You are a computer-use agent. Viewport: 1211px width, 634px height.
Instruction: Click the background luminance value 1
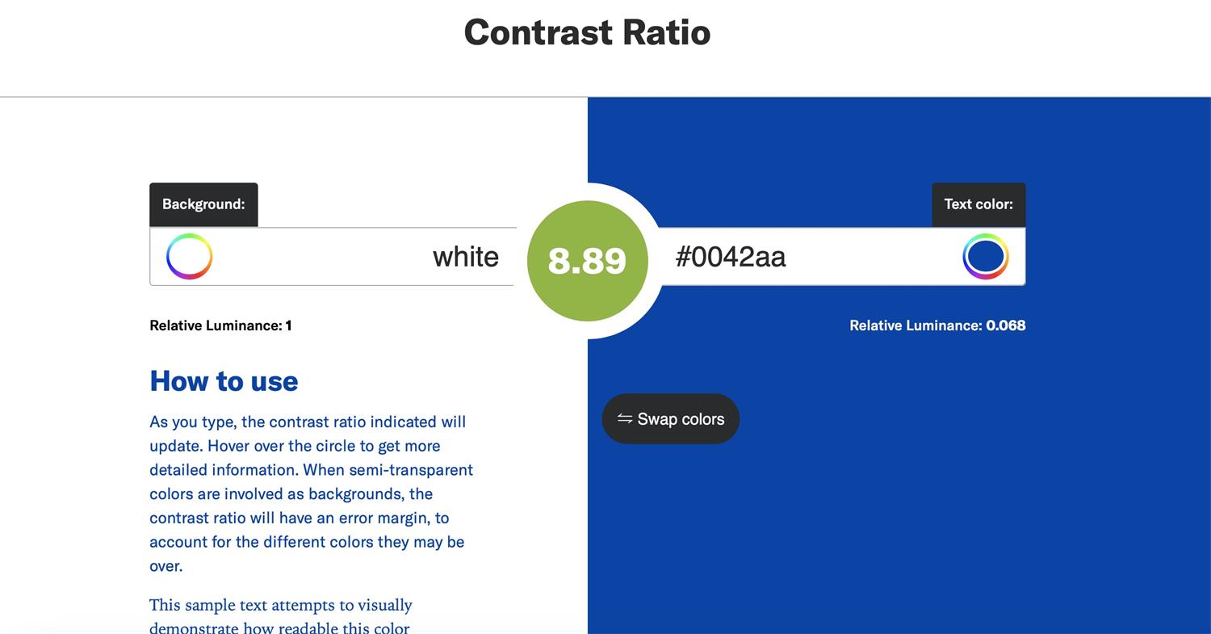288,325
